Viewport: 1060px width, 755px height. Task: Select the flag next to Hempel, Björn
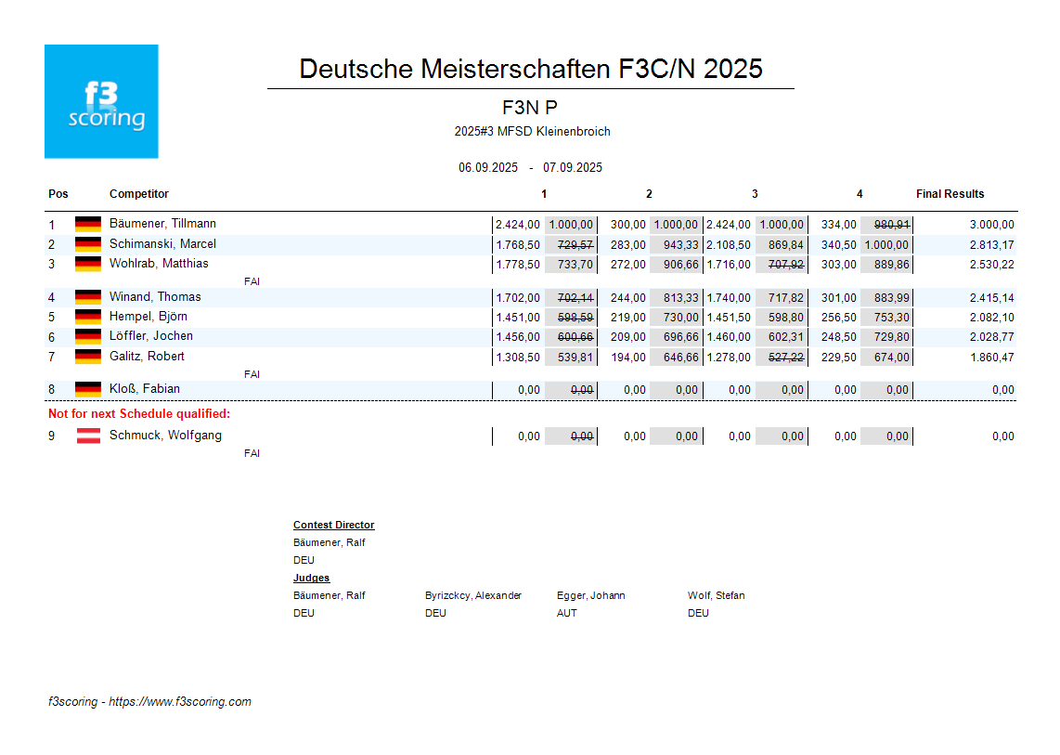pos(88,317)
